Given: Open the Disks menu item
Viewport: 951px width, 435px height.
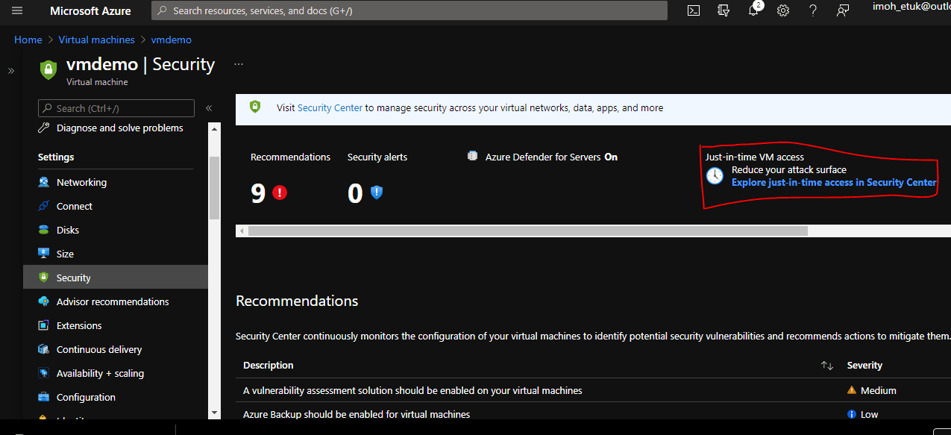Looking at the screenshot, I should 68,230.
